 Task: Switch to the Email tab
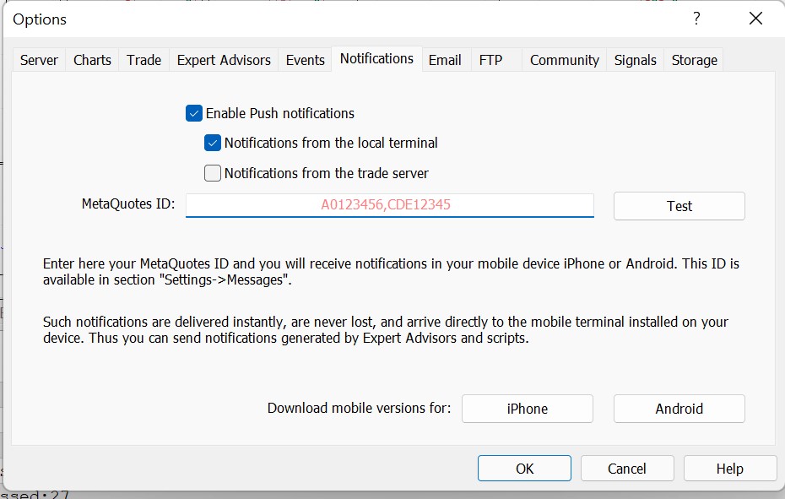pos(445,60)
